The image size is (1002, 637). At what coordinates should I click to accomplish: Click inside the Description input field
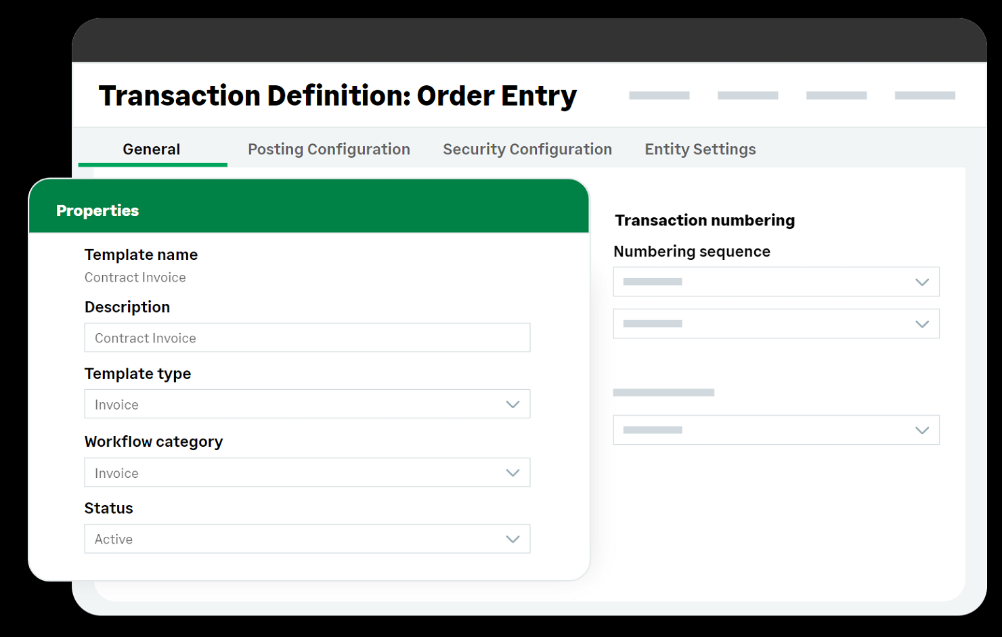point(307,337)
